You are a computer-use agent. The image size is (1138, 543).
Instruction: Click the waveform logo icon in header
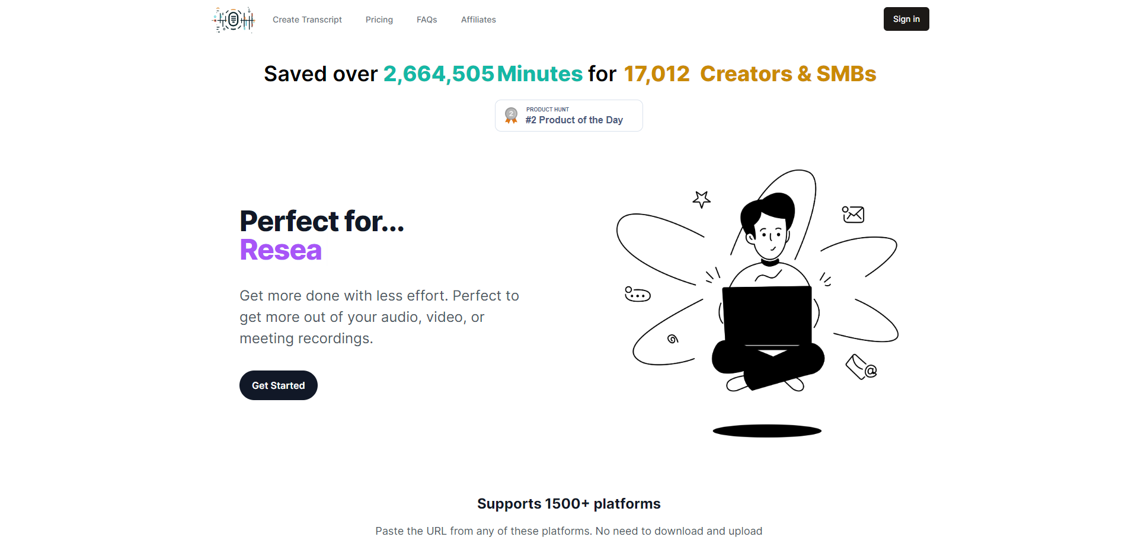[x=234, y=20]
